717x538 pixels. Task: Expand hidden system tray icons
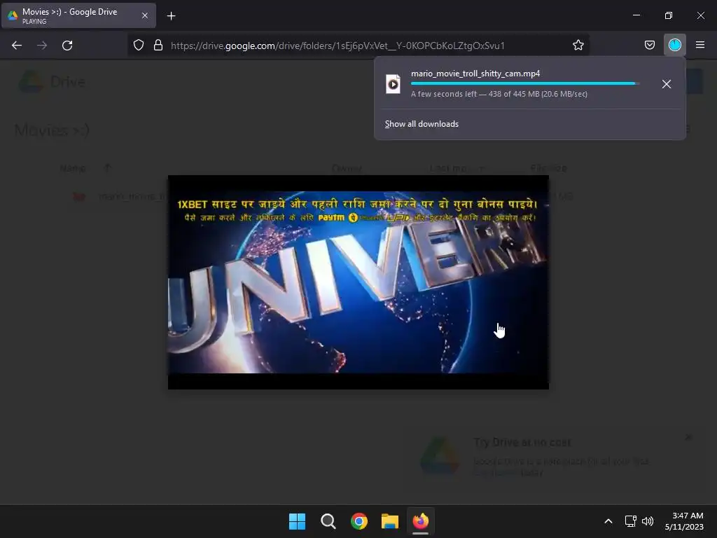tap(608, 521)
